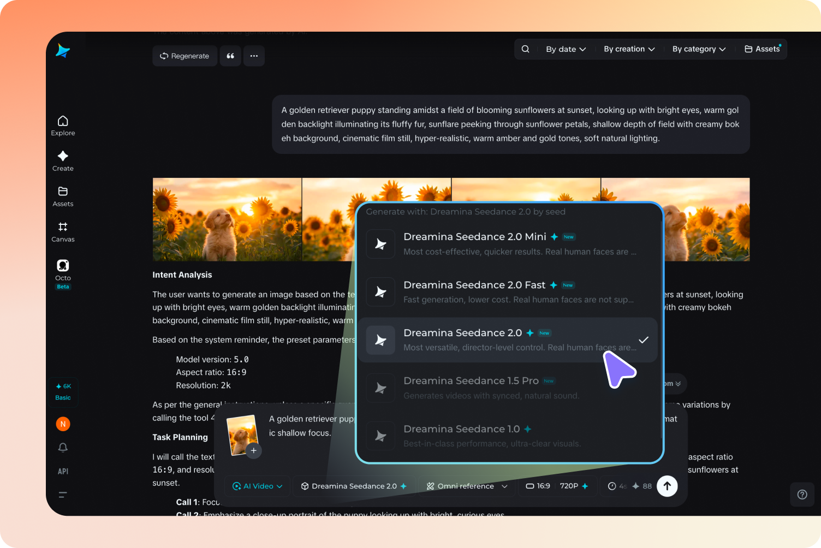Add reference image with plus icon
Viewport: 821px width, 548px height.
(254, 450)
